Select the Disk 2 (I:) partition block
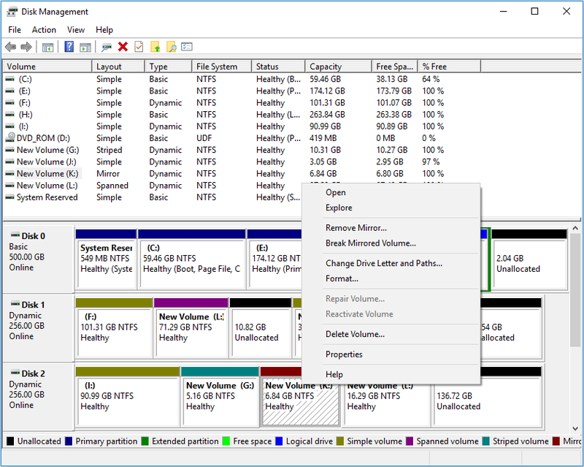 [127, 397]
